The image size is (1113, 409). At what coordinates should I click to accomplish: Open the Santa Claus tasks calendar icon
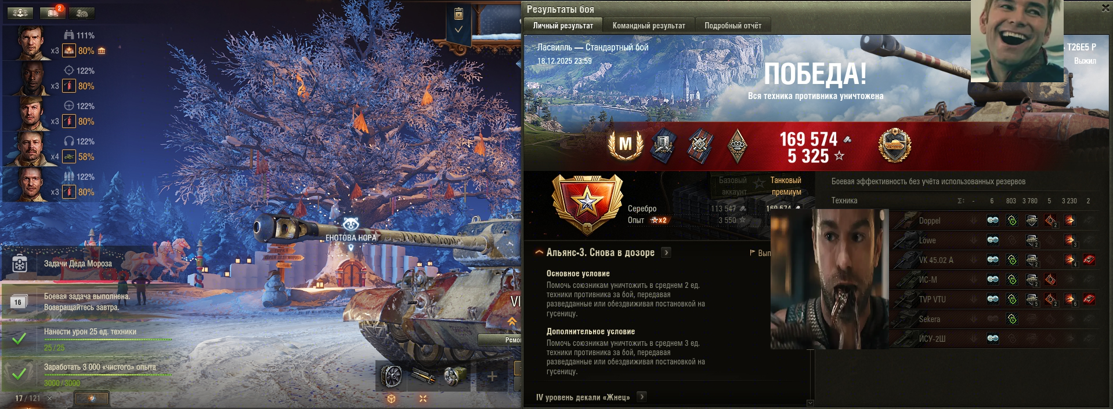(20, 264)
